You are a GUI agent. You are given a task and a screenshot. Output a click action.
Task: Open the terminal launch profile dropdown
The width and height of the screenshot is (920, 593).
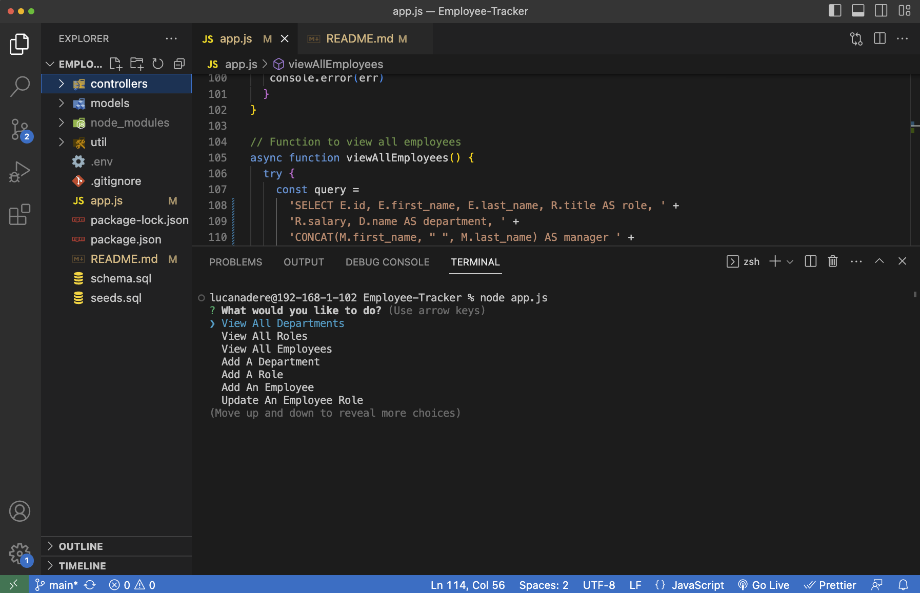point(790,261)
